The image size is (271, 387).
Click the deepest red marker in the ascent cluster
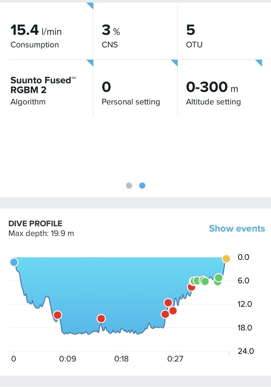tap(165, 314)
